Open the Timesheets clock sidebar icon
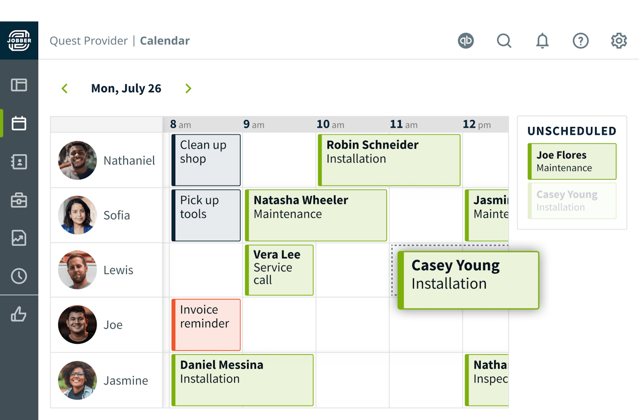639x420 pixels. 19,276
